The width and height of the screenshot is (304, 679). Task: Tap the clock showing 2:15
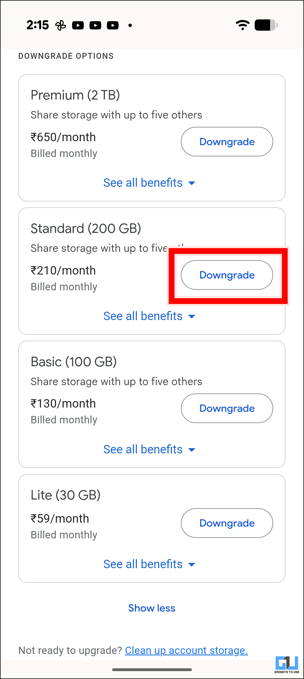coord(38,25)
